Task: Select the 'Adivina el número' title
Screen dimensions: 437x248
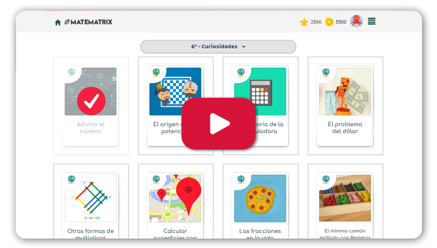Action: [90, 128]
